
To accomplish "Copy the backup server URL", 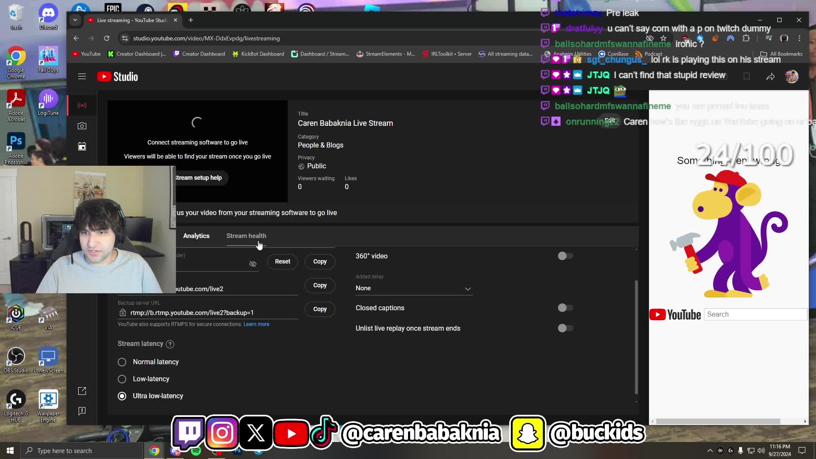I will tap(320, 309).
